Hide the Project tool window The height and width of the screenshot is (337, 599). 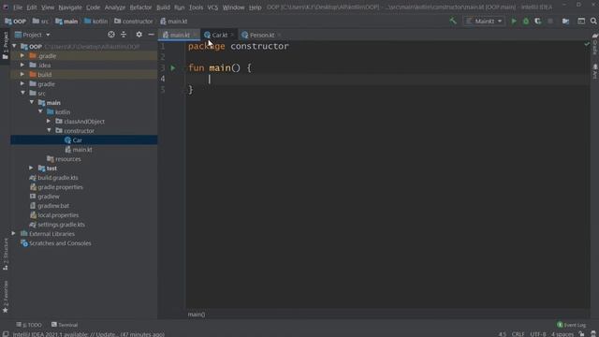pyautogui.click(x=152, y=35)
